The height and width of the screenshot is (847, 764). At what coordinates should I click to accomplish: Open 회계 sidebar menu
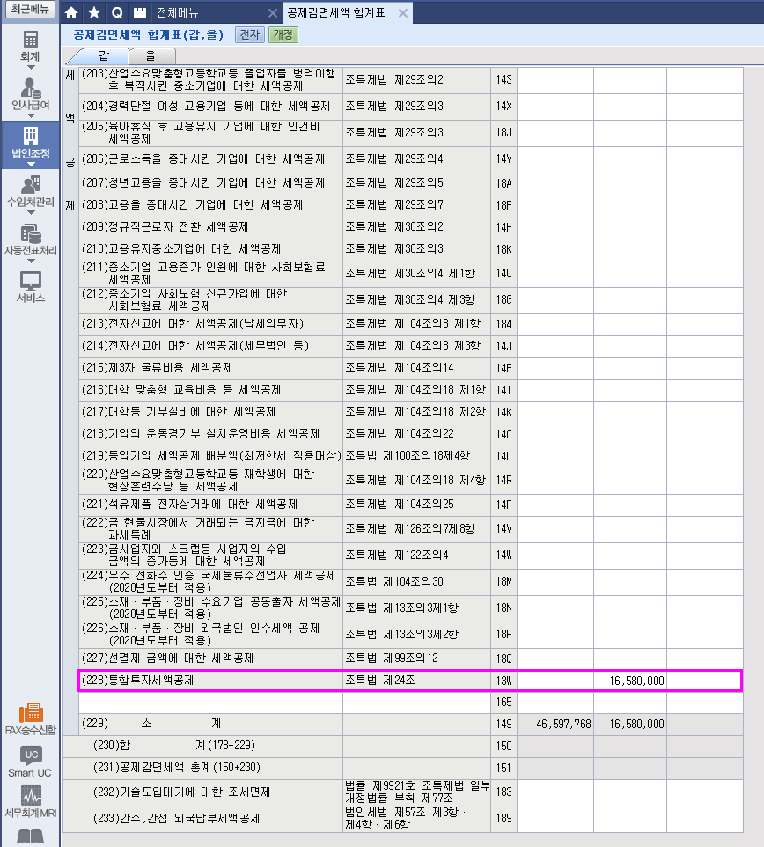pyautogui.click(x=30, y=47)
